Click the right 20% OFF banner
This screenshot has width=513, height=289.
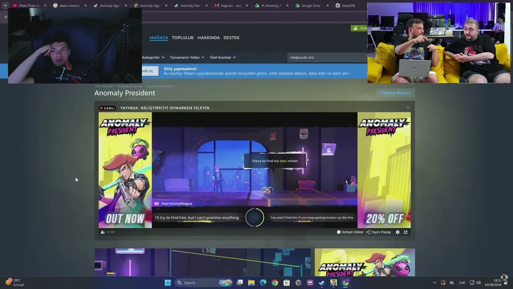pyautogui.click(x=384, y=170)
